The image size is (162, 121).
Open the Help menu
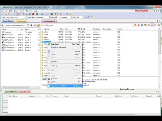pyautogui.click(x=35, y=11)
